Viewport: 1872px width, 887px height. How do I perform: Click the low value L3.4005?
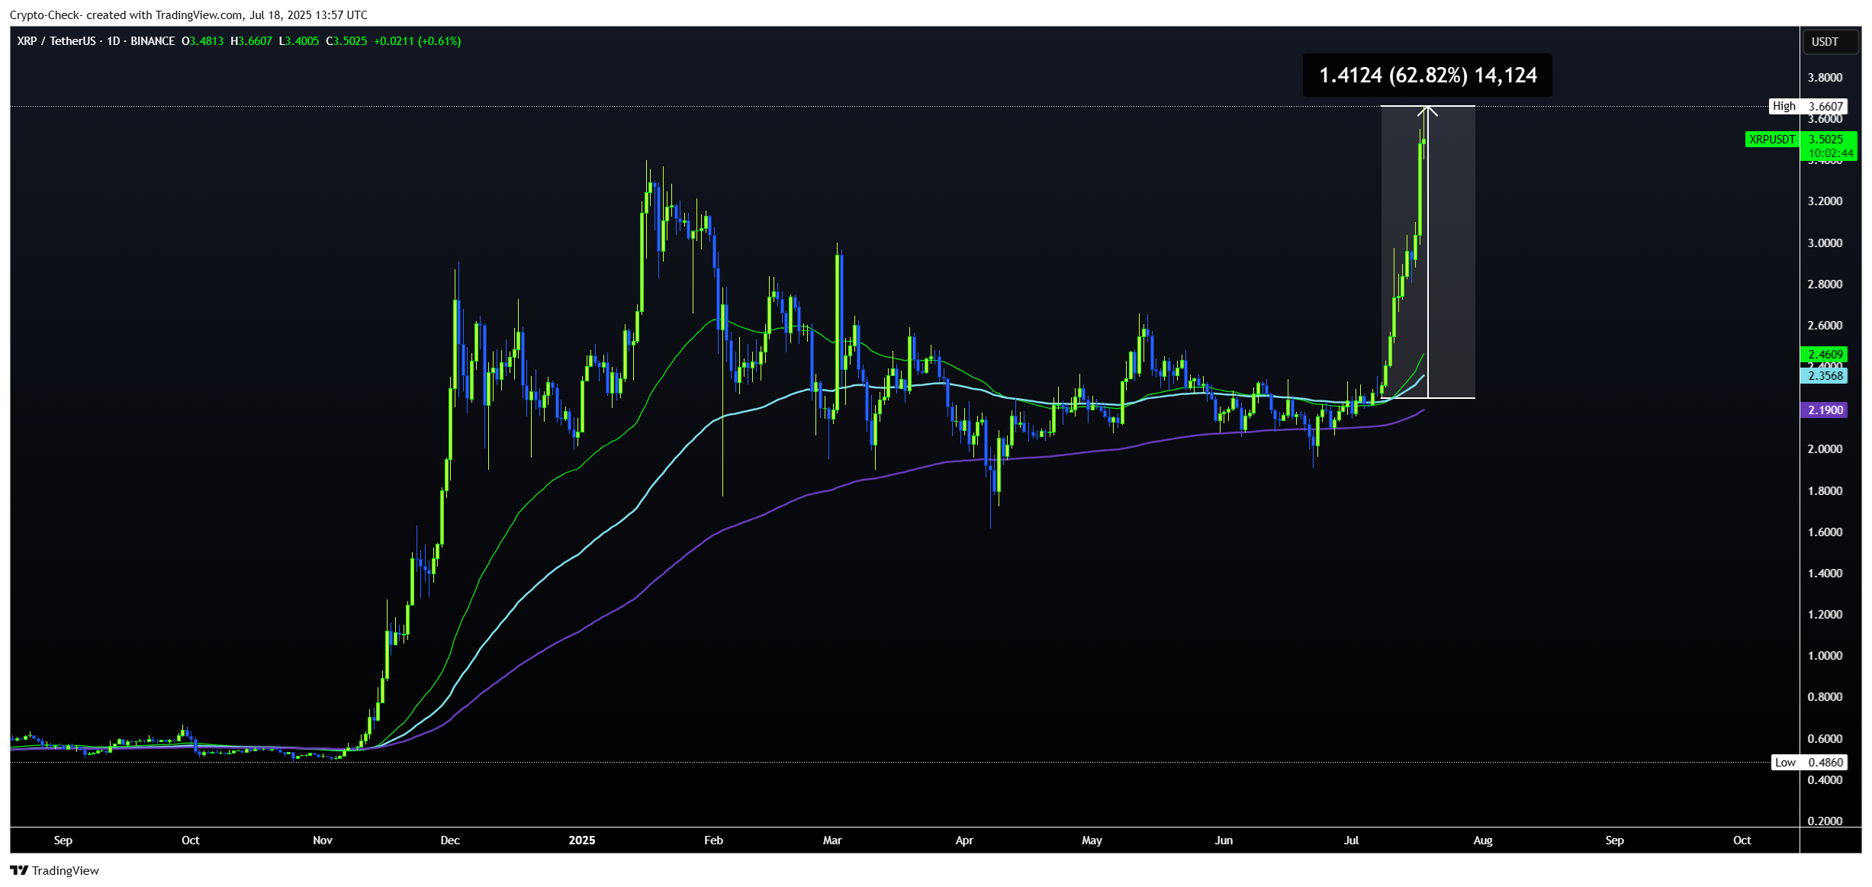[x=299, y=41]
